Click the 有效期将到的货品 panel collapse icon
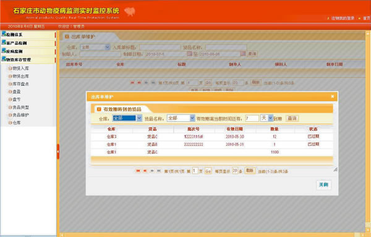 [x=99, y=110]
